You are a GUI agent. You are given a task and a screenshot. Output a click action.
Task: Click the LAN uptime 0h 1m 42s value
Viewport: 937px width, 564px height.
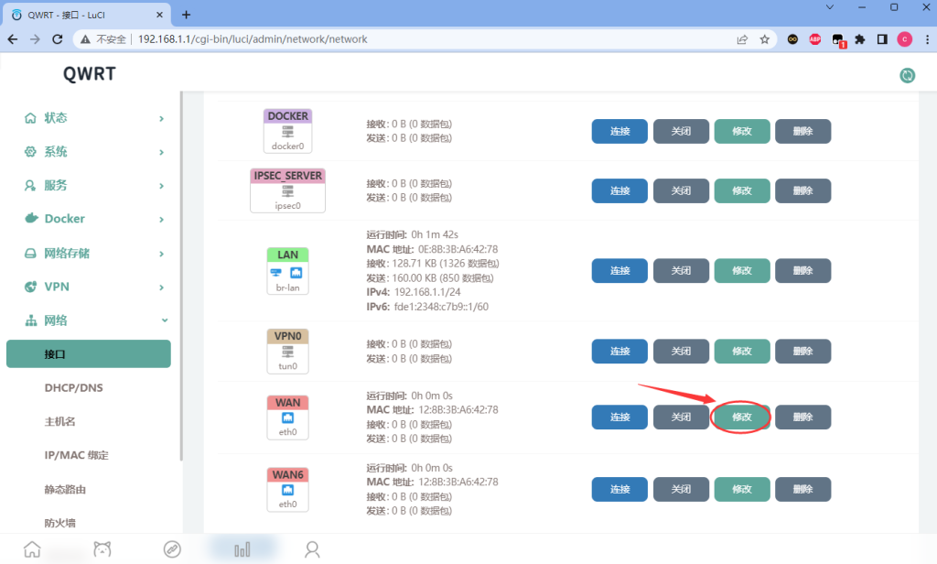(x=435, y=234)
